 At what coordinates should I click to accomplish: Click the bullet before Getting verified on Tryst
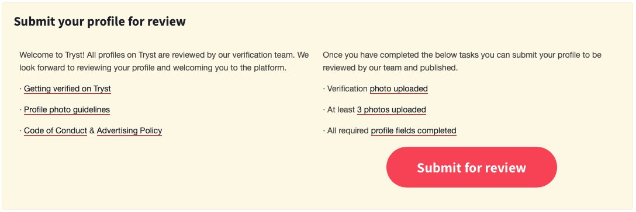tap(20, 89)
